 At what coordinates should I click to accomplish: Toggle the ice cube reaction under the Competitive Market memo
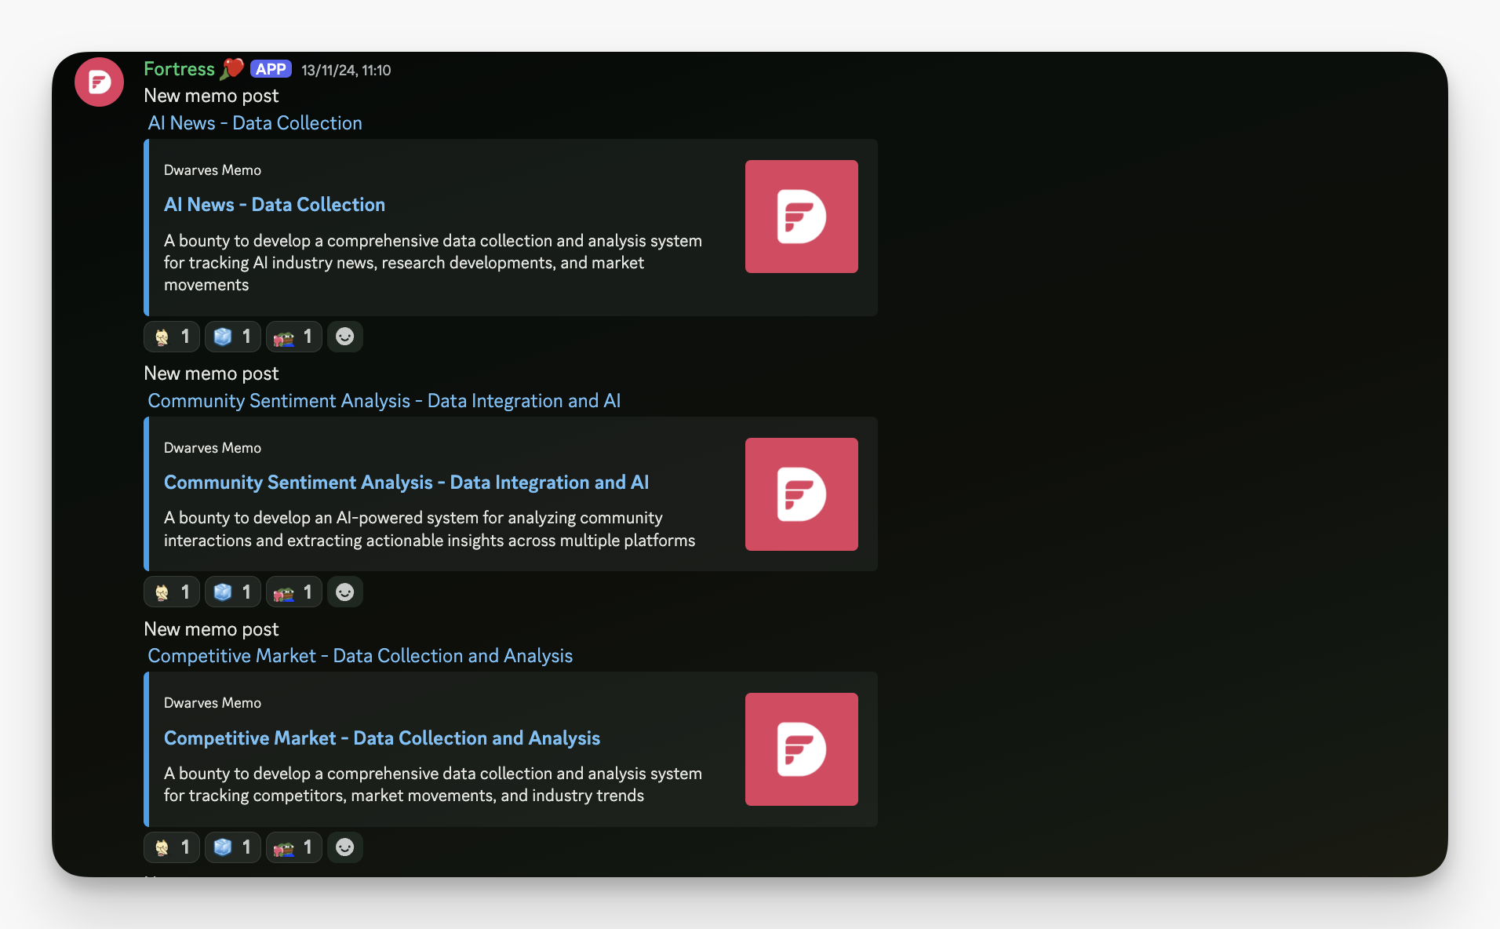click(x=233, y=847)
